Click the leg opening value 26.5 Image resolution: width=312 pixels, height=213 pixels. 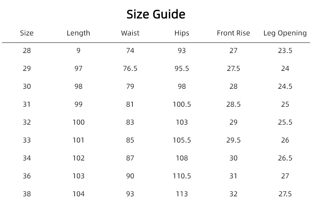click(285, 158)
